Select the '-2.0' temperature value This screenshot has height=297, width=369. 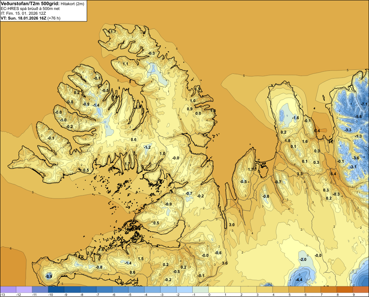303,259
